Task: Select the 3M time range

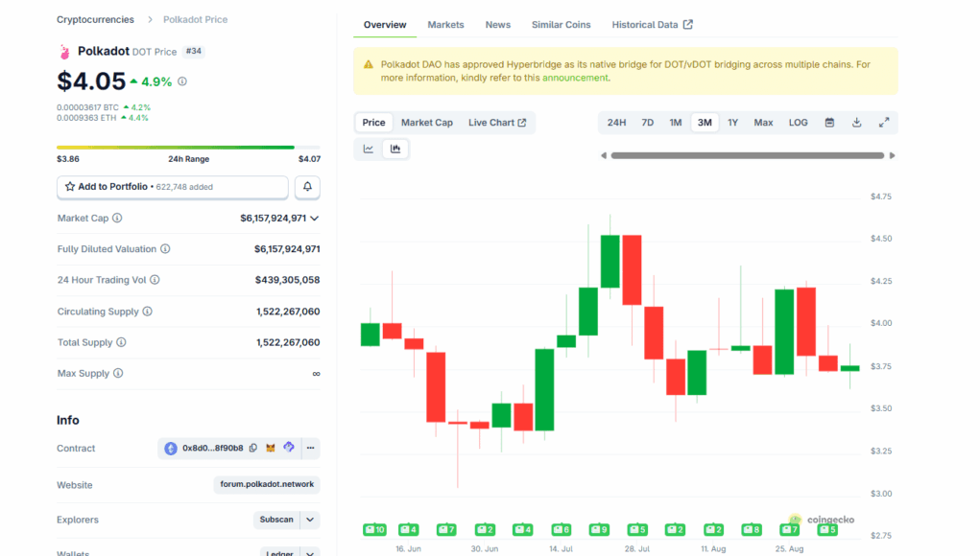Action: click(x=705, y=123)
